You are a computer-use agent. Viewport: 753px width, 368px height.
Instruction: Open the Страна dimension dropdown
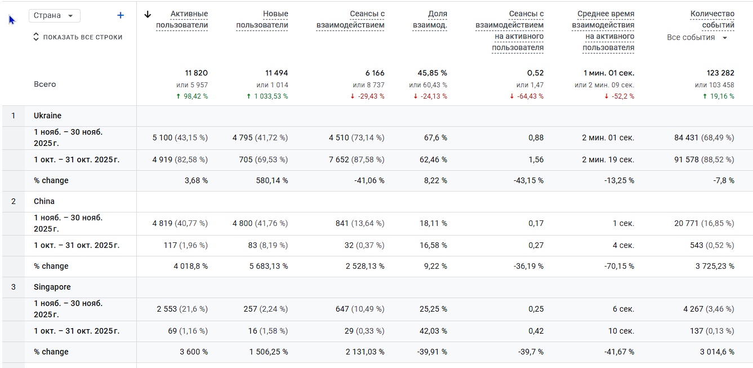(x=55, y=16)
